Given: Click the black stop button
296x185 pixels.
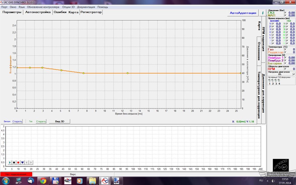Looking at the screenshot, I should pyautogui.click(x=14, y=163).
